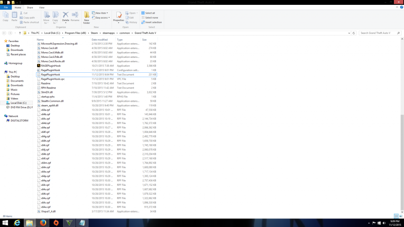Click the Rename icon
404x227 pixels.
(75, 15)
